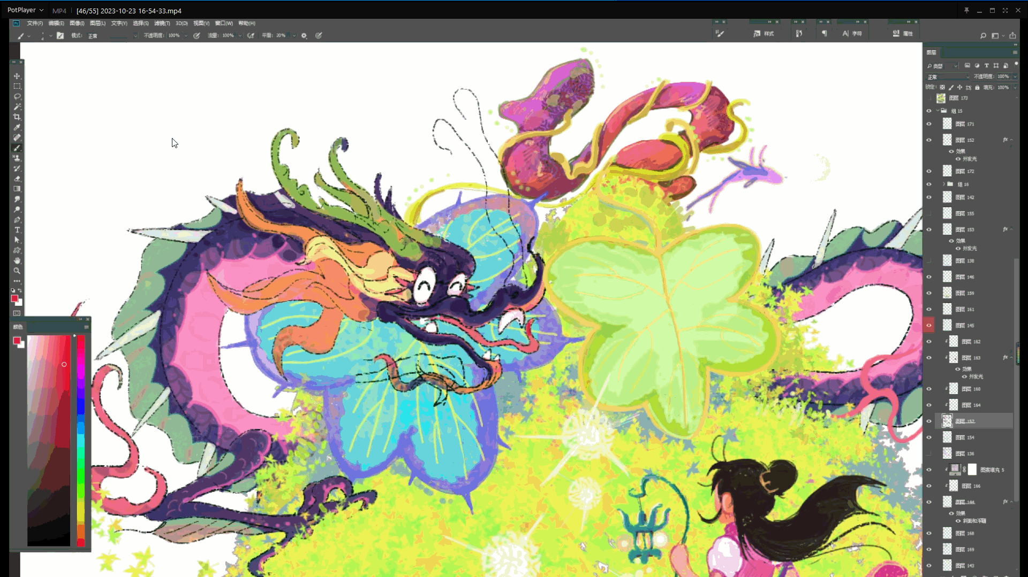Open the 属性 panel button

click(x=903, y=33)
